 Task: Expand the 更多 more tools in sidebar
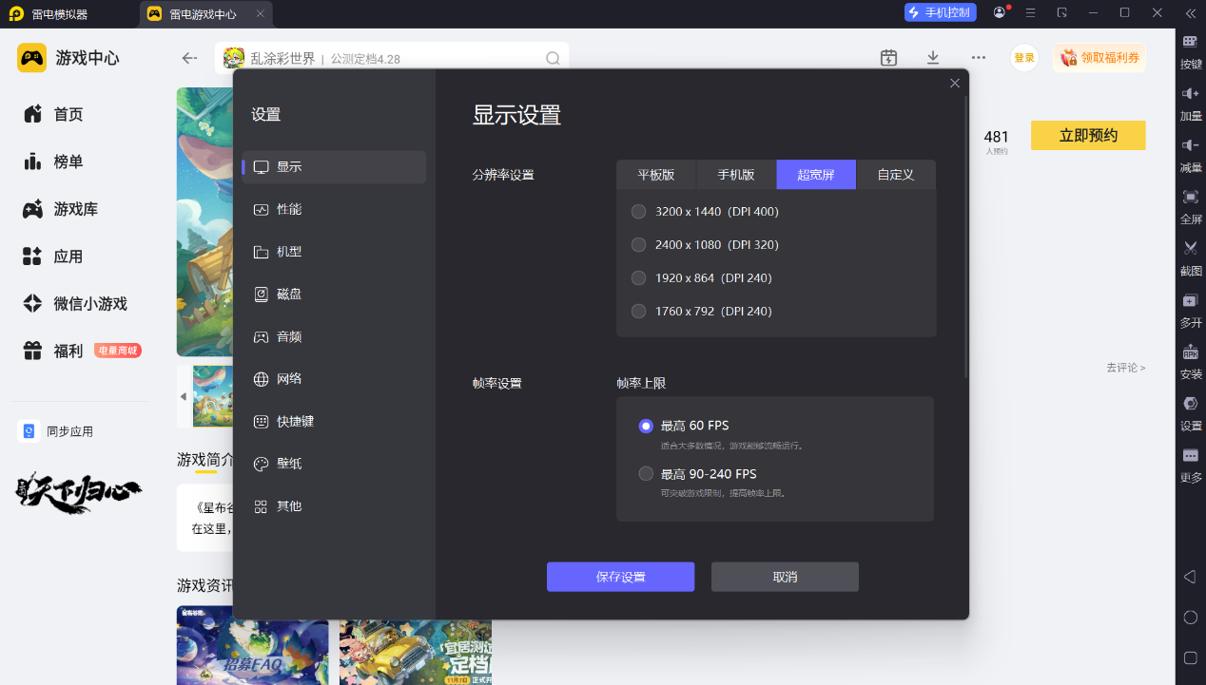(x=1190, y=456)
